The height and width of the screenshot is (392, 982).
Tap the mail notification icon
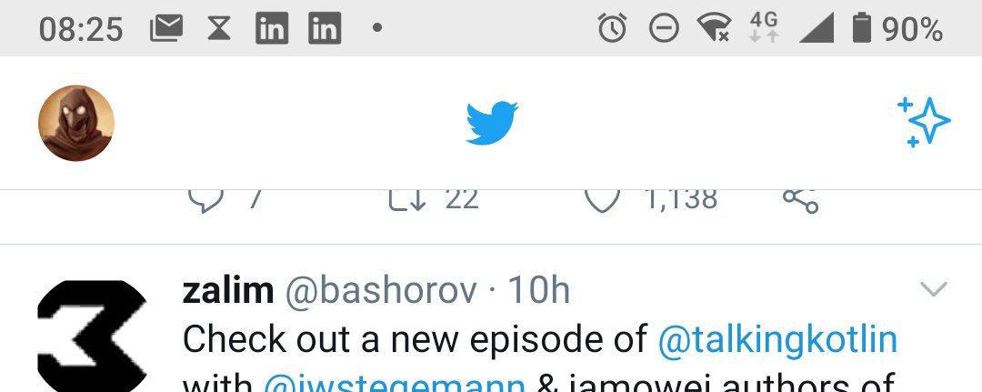[166, 29]
